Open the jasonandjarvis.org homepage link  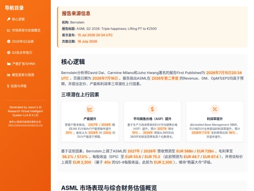25,125
